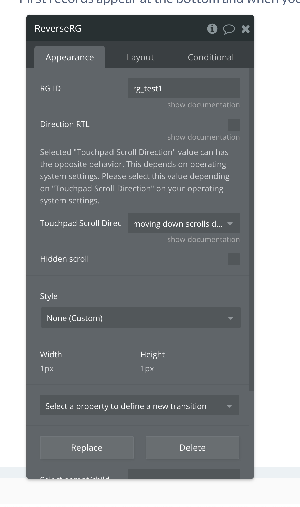Click the Delete button
This screenshot has height=507, width=300.
pos(193,447)
